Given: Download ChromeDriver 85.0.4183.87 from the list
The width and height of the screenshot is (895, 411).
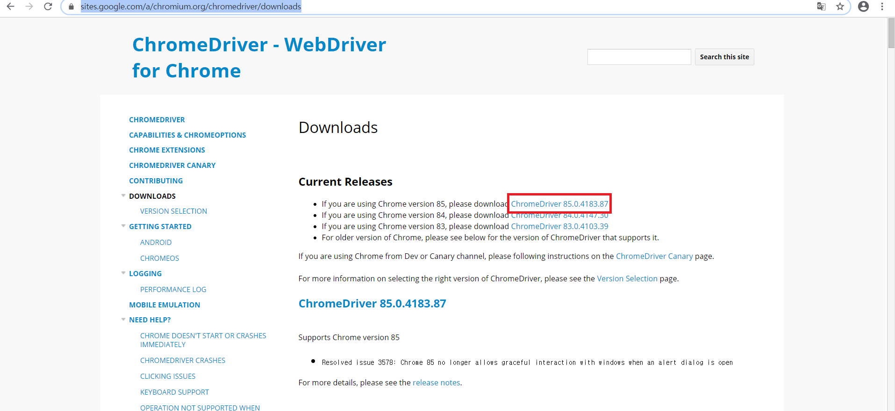Looking at the screenshot, I should pos(559,204).
